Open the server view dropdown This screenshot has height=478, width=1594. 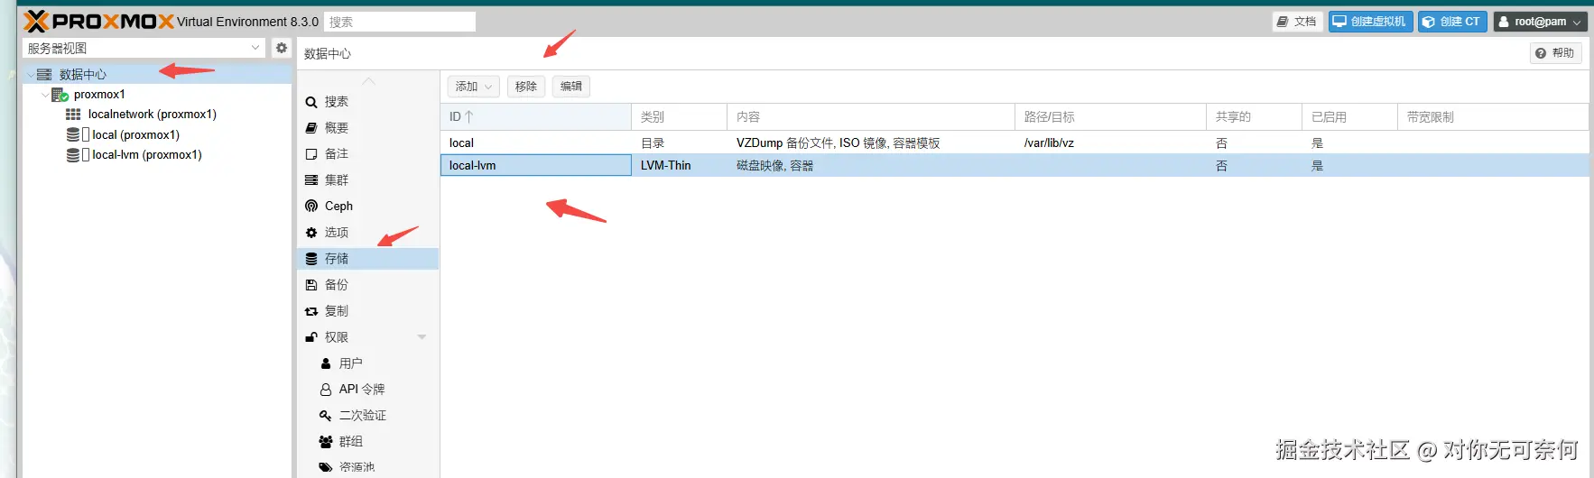pos(255,48)
